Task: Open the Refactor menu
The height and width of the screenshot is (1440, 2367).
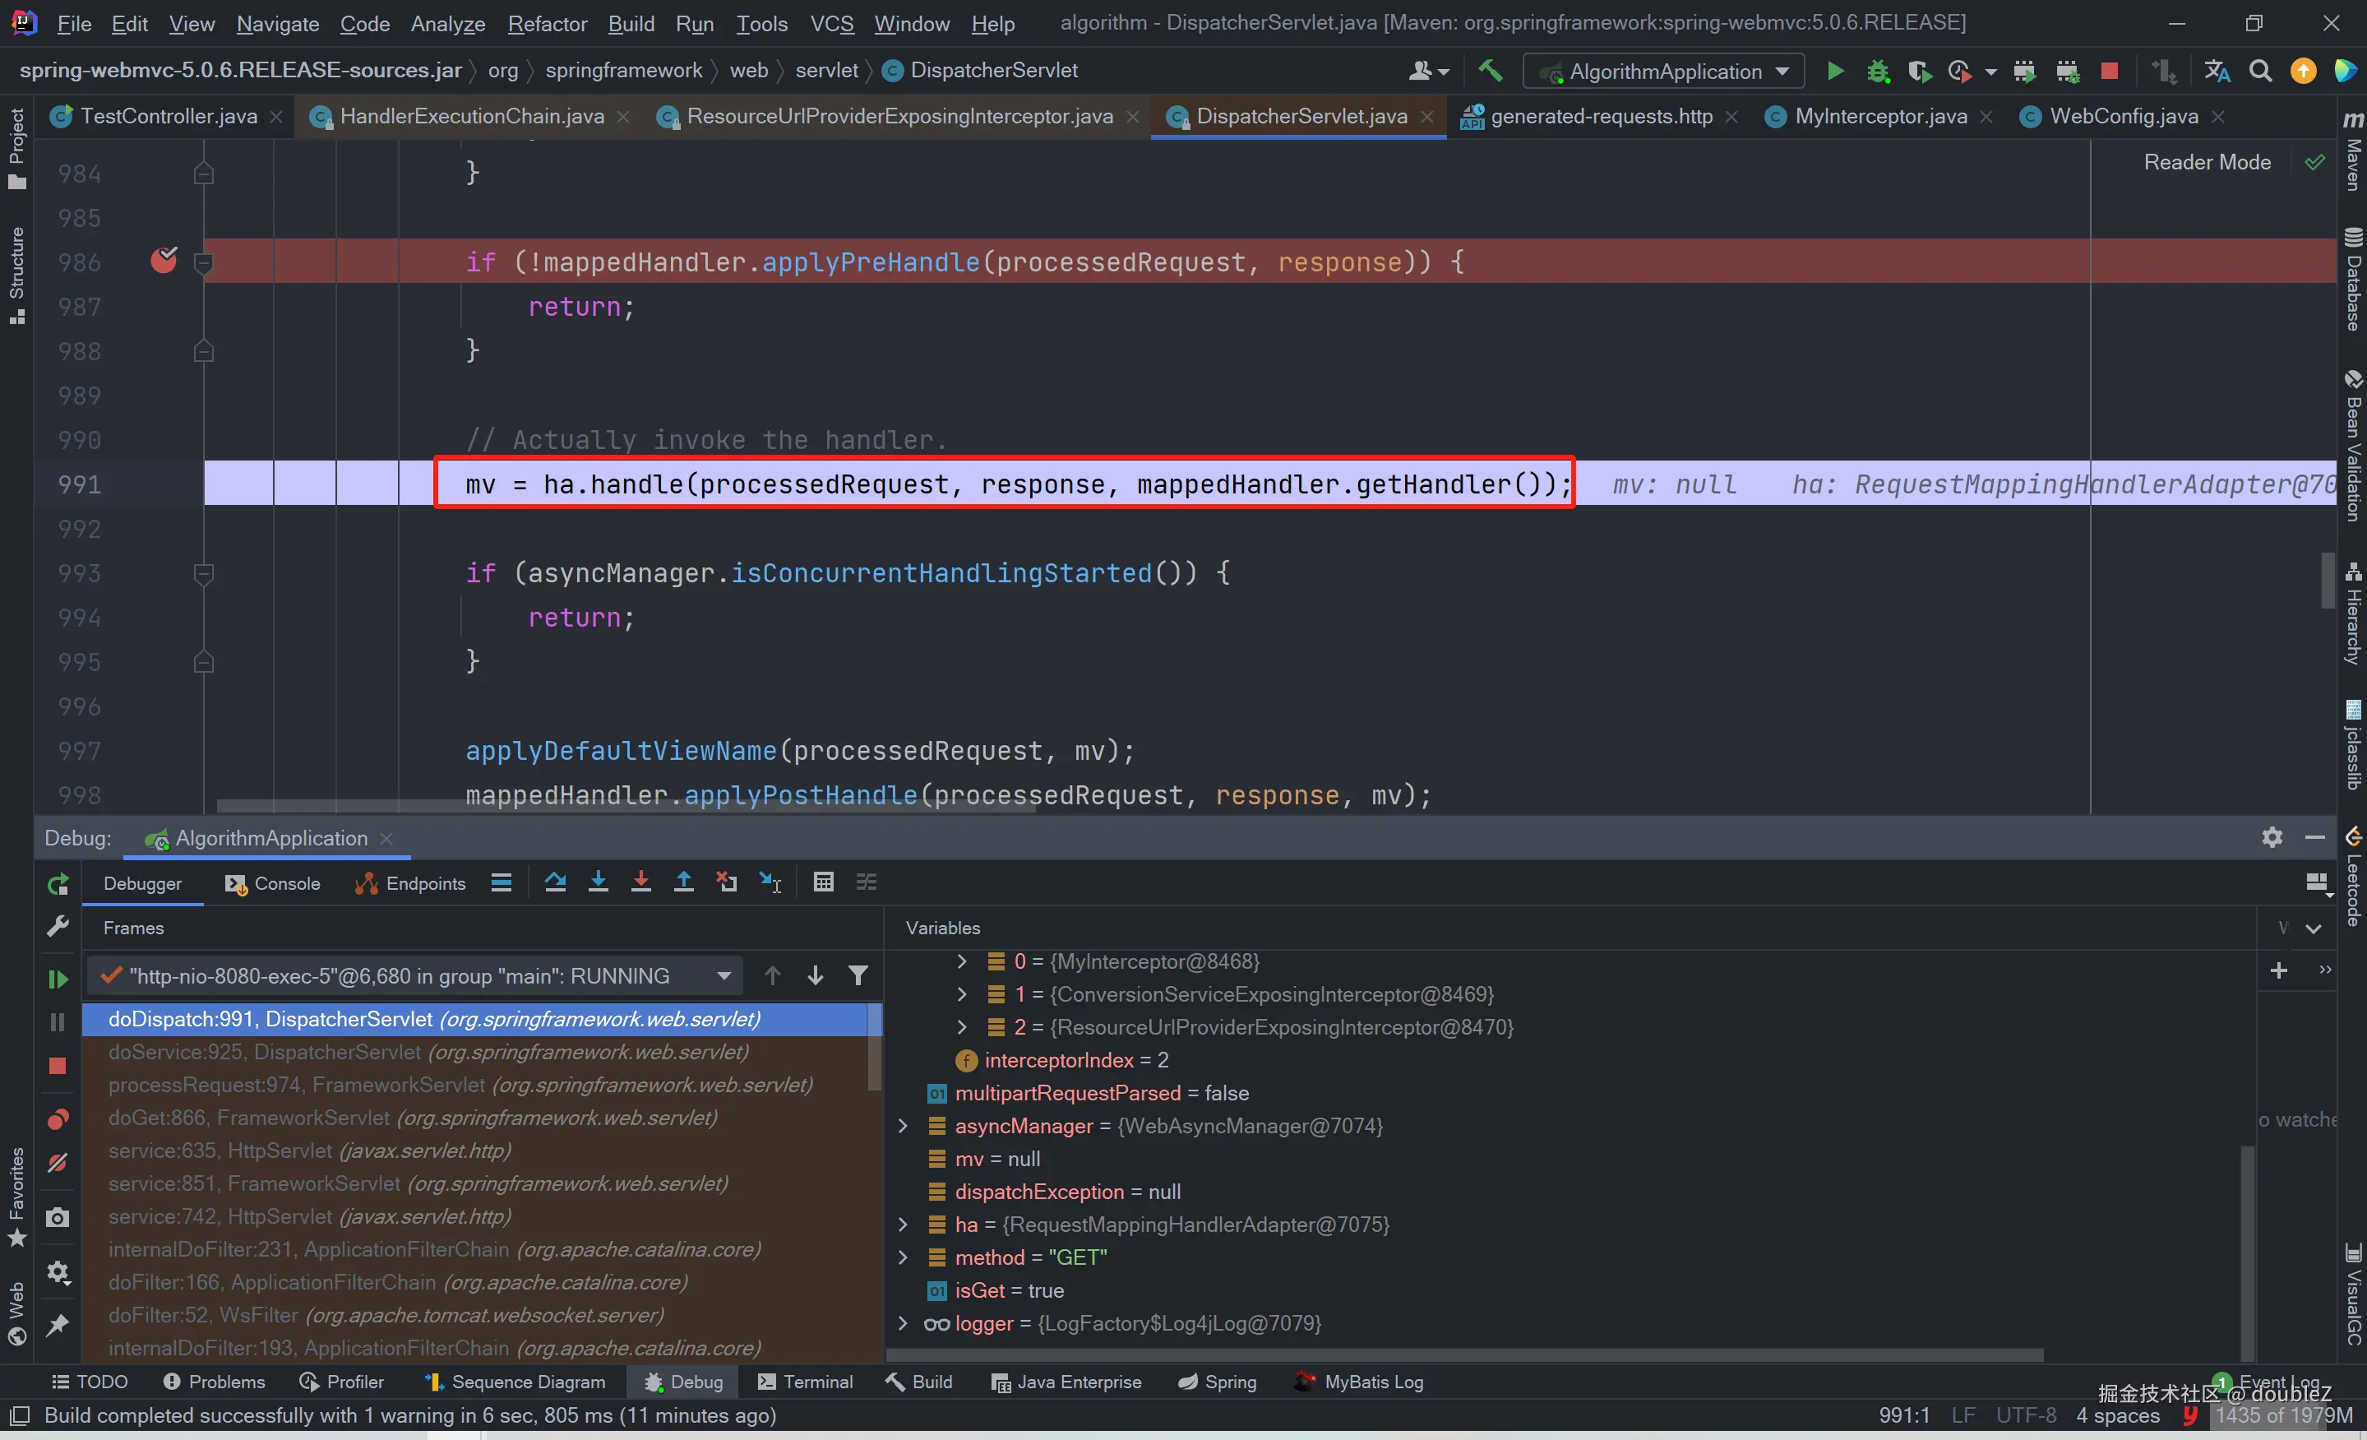Action: pos(547,23)
